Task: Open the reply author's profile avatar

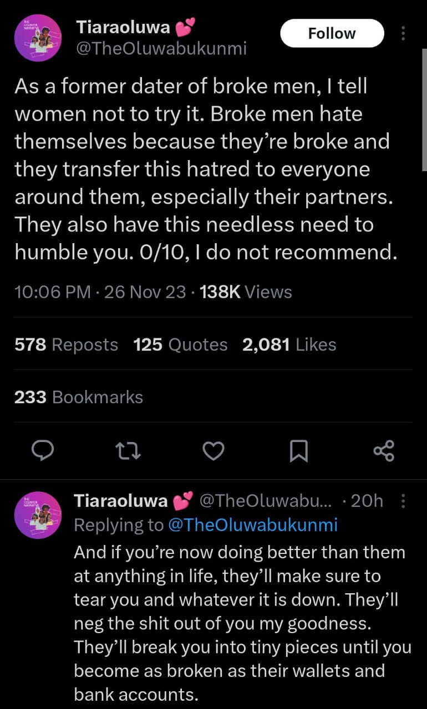Action: (x=38, y=515)
